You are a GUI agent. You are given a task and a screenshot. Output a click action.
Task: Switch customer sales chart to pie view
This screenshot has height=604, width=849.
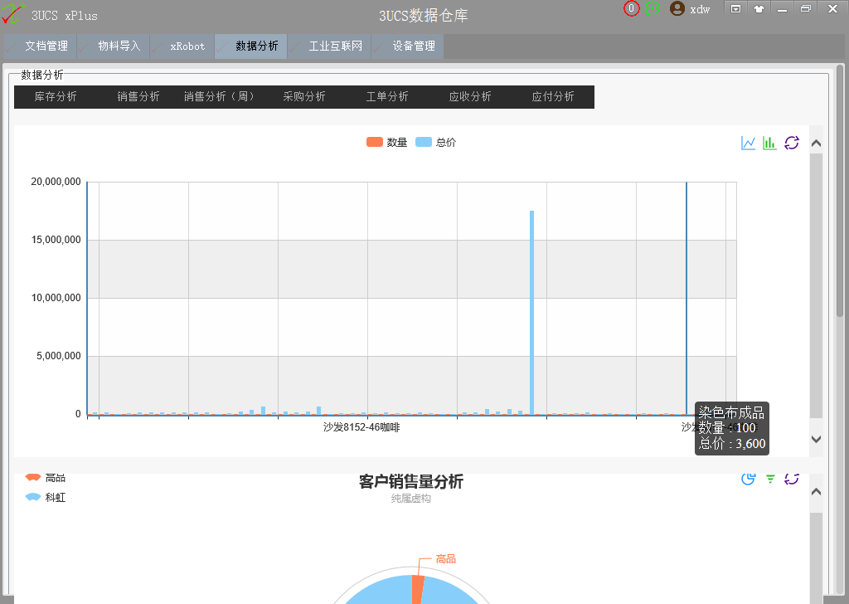749,478
